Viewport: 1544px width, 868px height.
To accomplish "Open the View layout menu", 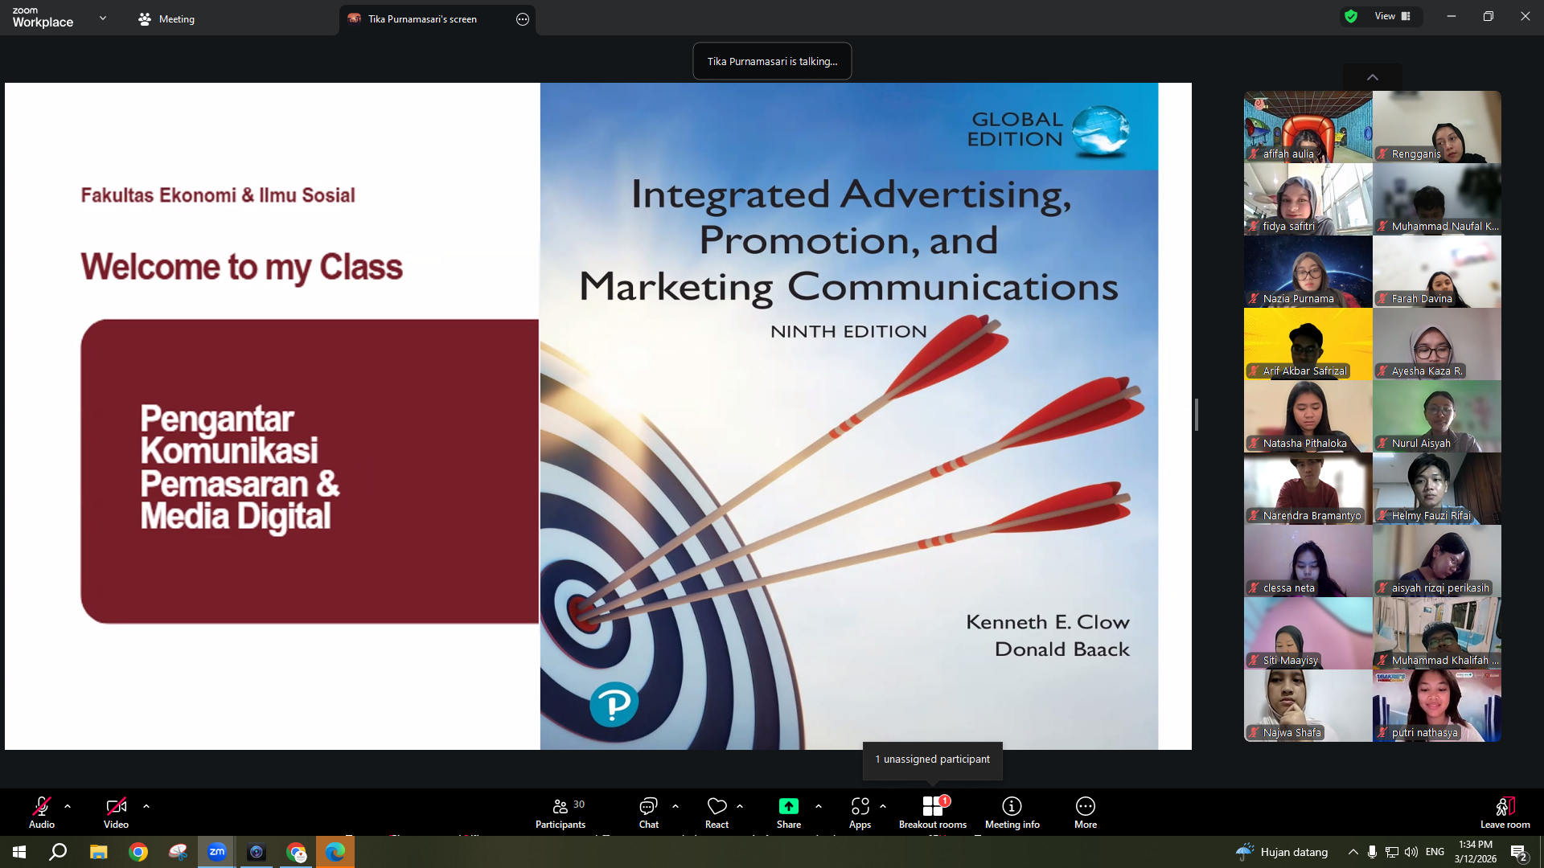I will (1393, 16).
